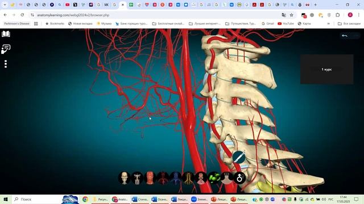The image size is (364, 204).
Task: Open the 'Музыка' bookmark
Action: coord(104,24)
